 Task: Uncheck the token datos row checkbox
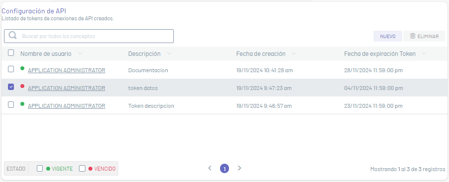pos(11,87)
